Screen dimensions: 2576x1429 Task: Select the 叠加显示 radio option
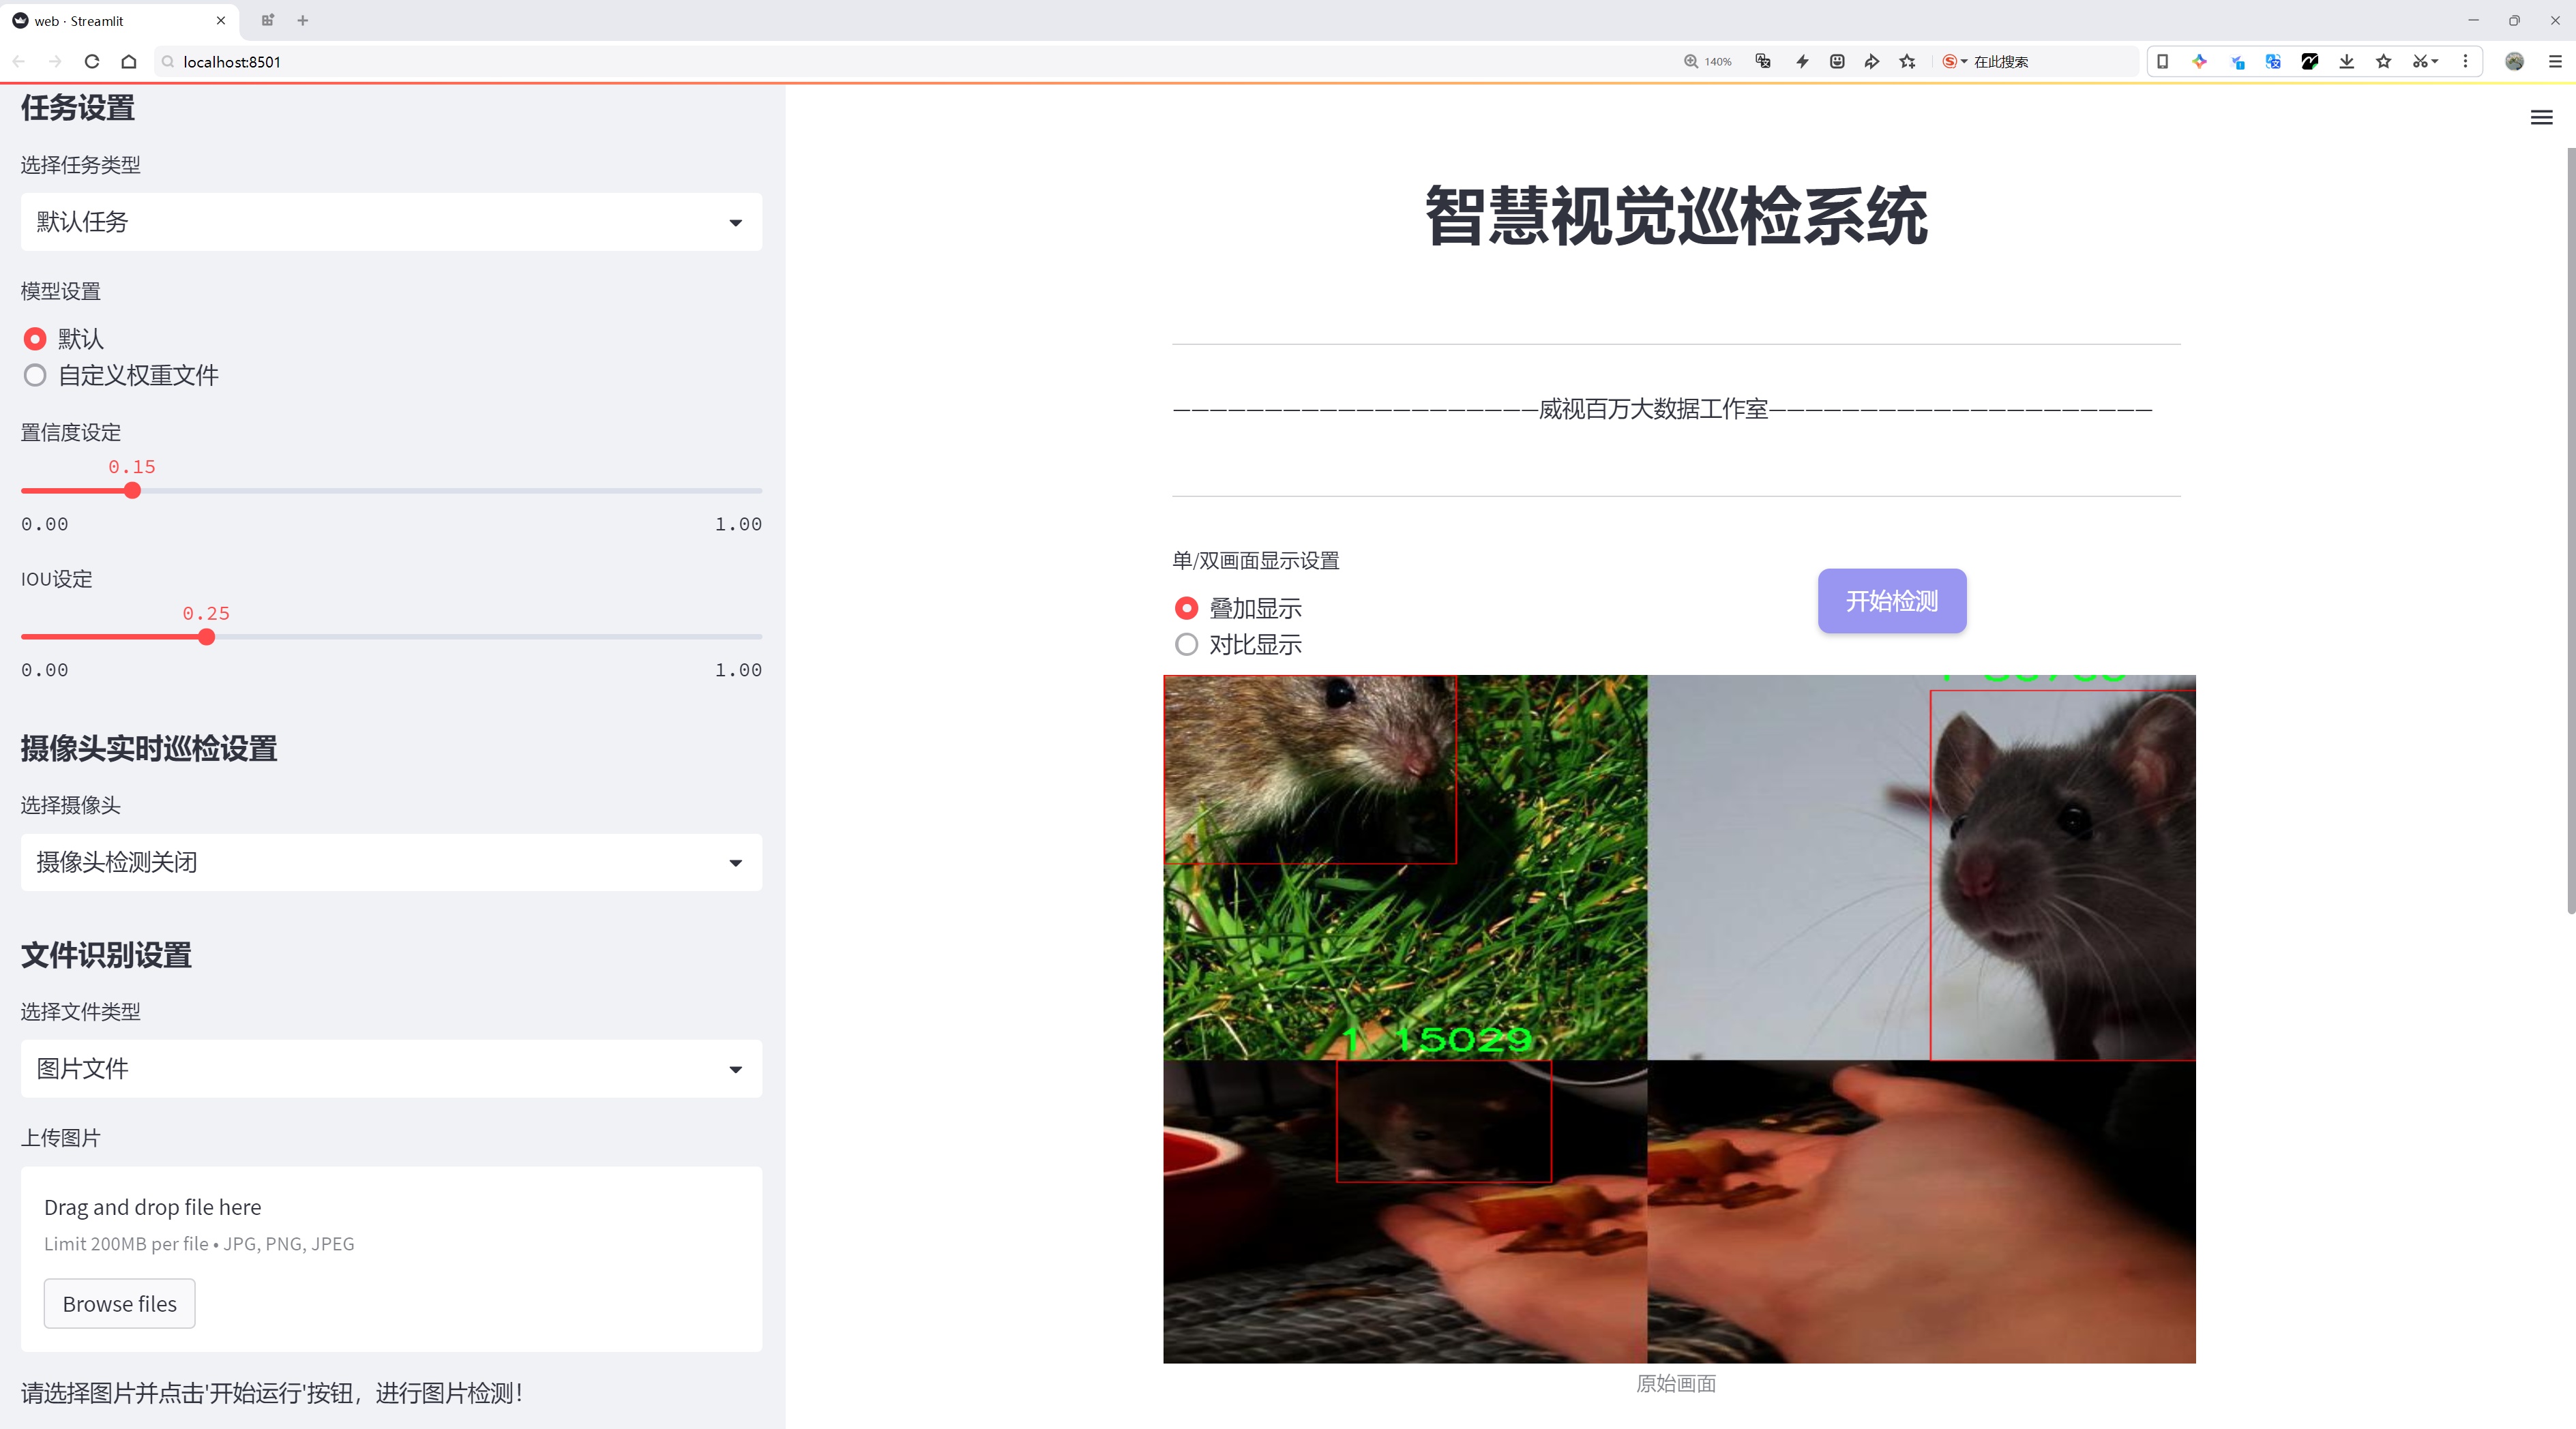(1186, 607)
